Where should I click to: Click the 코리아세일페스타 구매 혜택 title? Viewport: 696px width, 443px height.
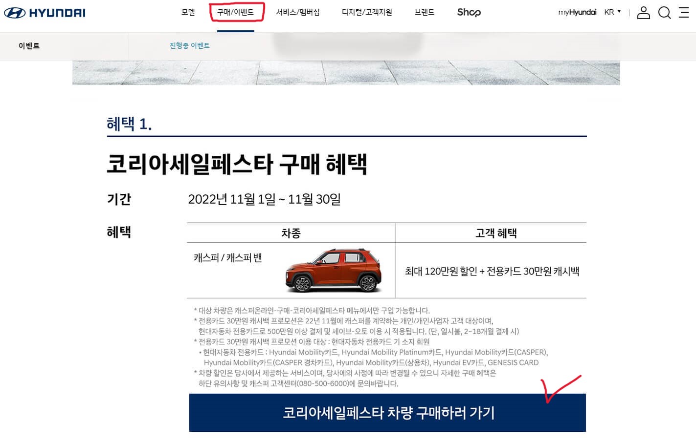pyautogui.click(x=237, y=164)
